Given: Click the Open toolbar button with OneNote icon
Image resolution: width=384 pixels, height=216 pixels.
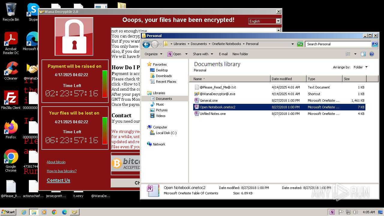Looking at the screenshot, I should click(174, 54).
